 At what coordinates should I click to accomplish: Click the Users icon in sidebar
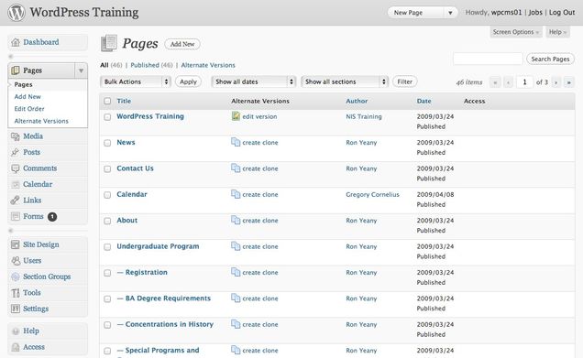pos(16,261)
